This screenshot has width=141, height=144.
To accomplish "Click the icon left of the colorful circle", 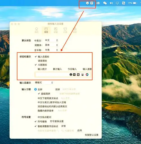I will pos(83,75).
